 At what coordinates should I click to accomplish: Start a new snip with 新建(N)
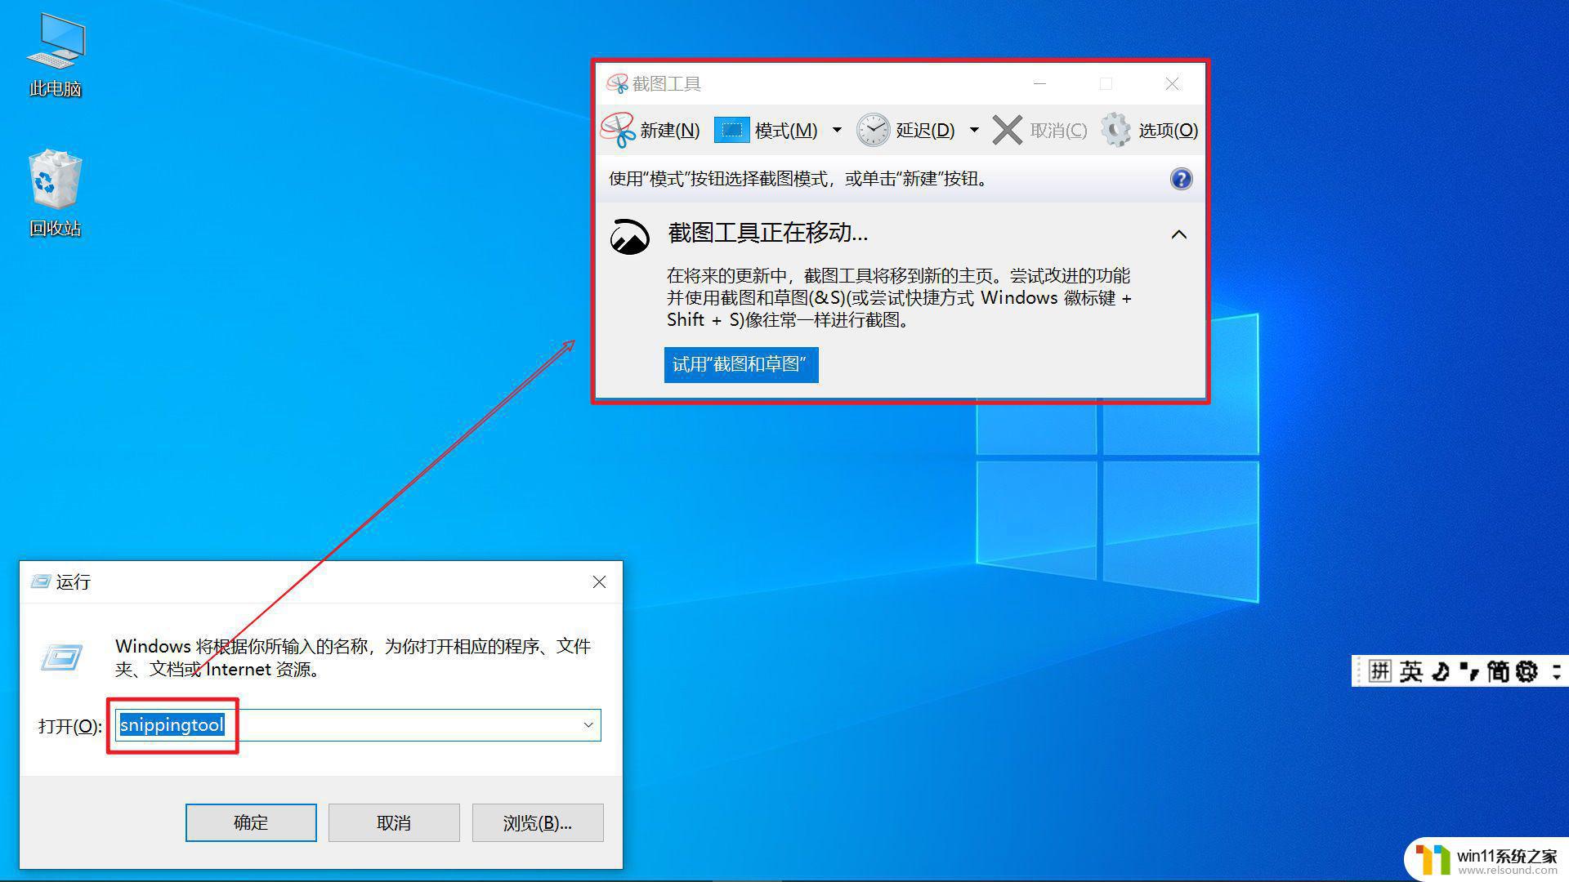650,130
